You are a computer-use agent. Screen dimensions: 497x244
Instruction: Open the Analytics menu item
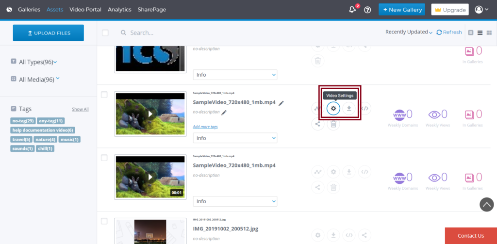pyautogui.click(x=119, y=10)
